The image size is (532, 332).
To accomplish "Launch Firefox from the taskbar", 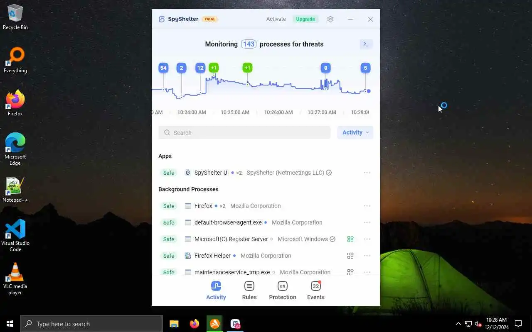I will coord(195,324).
